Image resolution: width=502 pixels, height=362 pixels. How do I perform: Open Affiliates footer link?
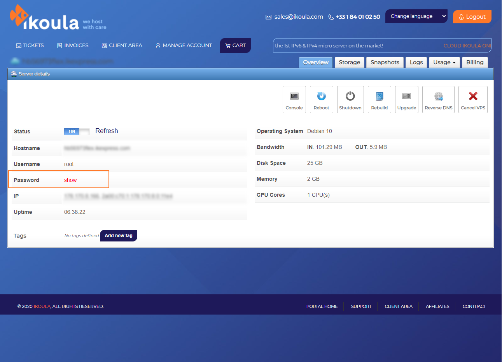[437, 306]
